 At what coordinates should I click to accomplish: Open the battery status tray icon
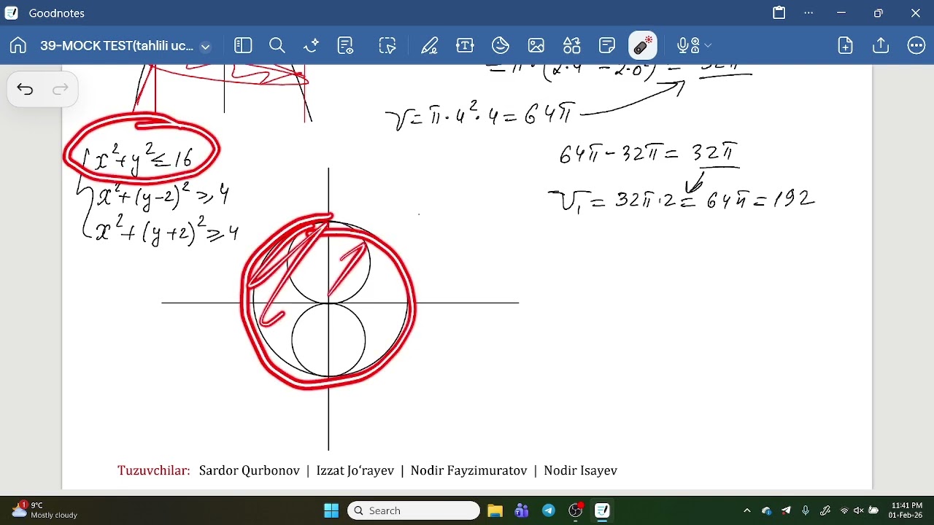coord(873,510)
